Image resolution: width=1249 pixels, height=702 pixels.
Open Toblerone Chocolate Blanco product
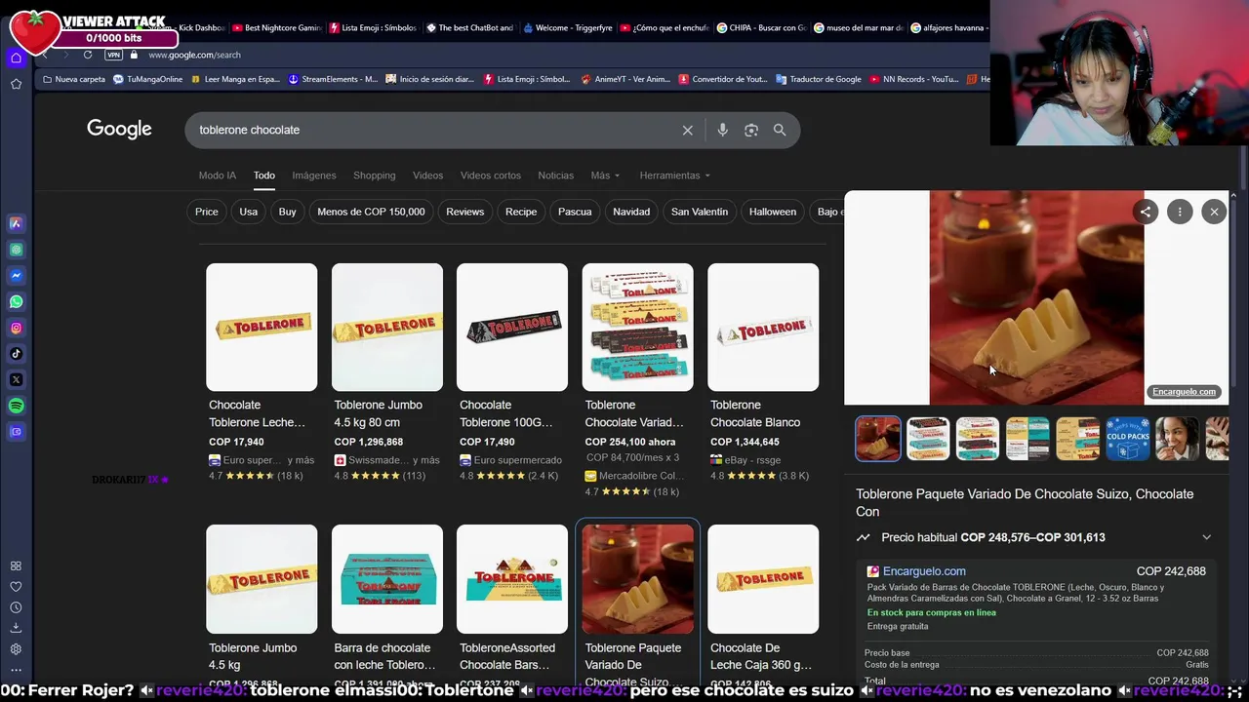763,373
